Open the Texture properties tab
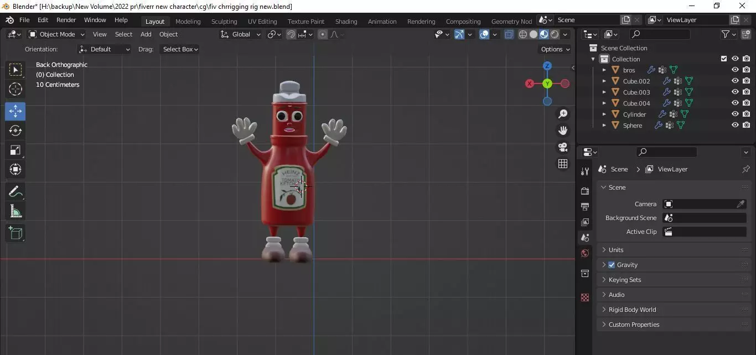 [x=585, y=297]
